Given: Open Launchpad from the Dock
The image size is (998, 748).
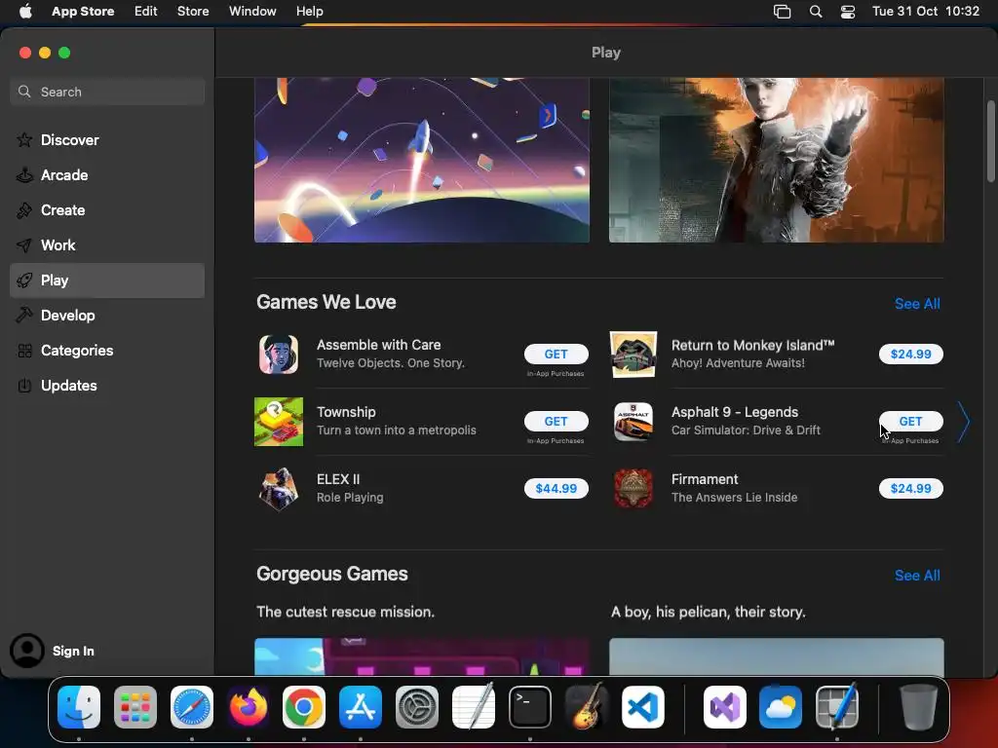Looking at the screenshot, I should [x=135, y=707].
